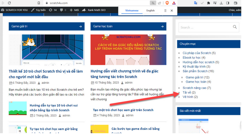Click admin author under 6 Tháng Bảy post

point(45,83)
